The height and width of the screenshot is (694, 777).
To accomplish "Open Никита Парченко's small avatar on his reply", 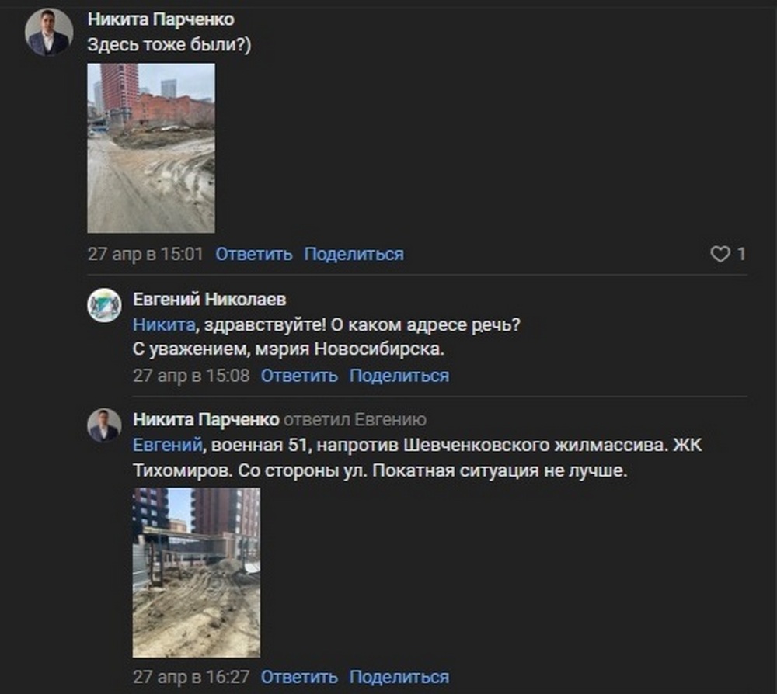I will [x=104, y=425].
